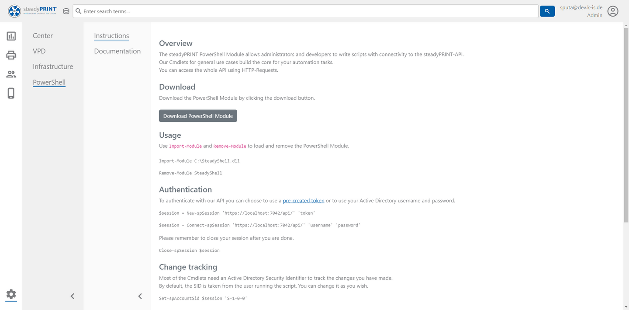The image size is (629, 310).
Task: Select the PowerShell menu item
Action: 49,82
